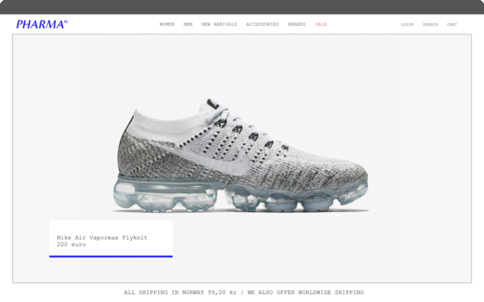The width and height of the screenshot is (484, 302).
Task: Click the PHARMA logo
Action: (42, 24)
